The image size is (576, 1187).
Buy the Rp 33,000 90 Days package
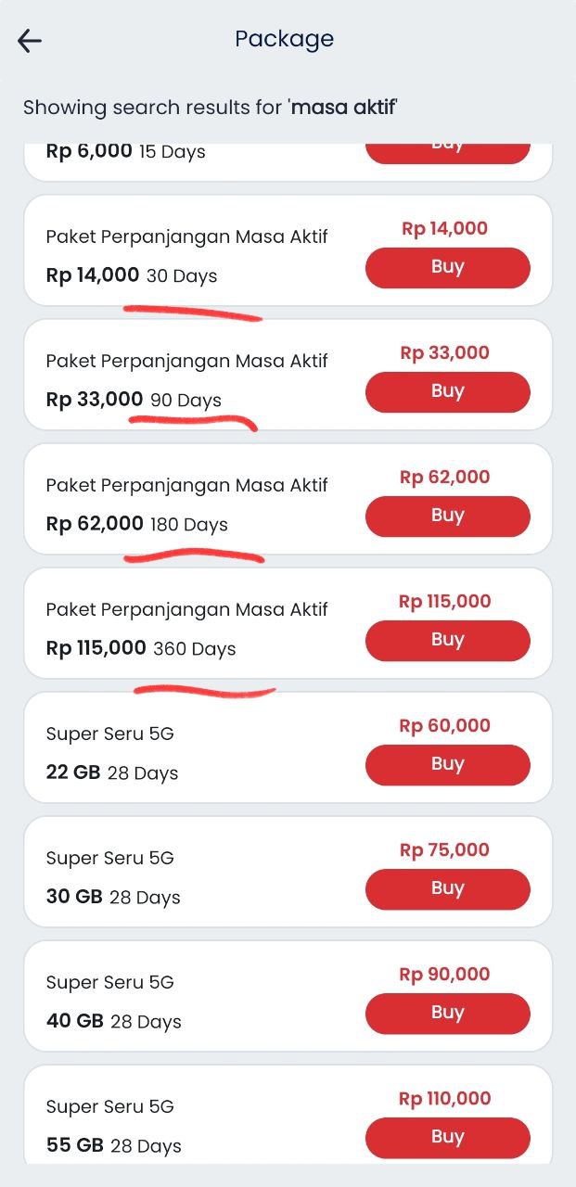click(447, 392)
